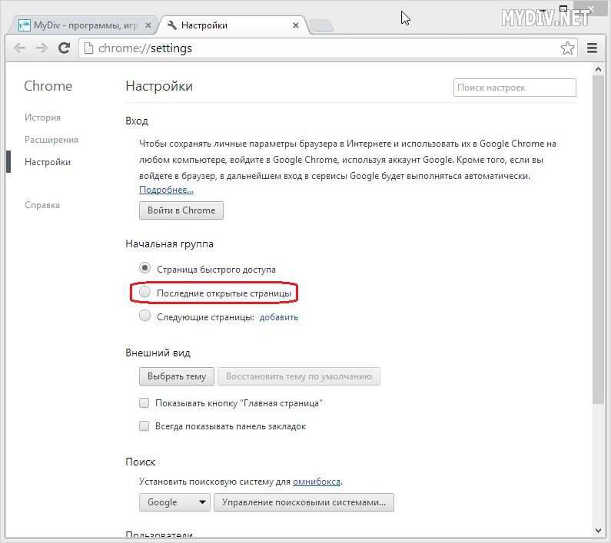Select Настройки in the sidebar
611x543 pixels.
[48, 162]
